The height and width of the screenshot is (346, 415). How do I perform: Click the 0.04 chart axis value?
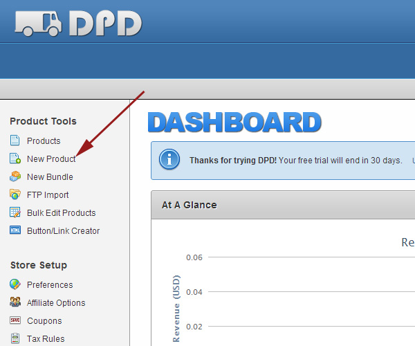[x=194, y=292]
